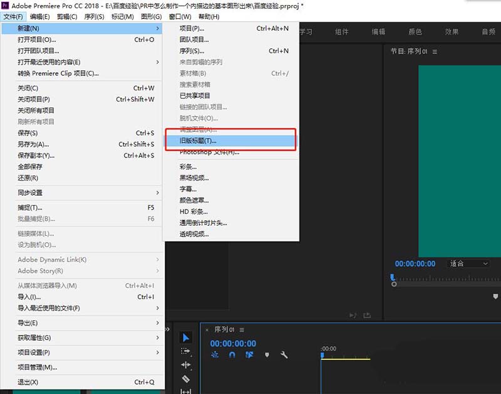Choose HD 彩条... in New submenu
The height and width of the screenshot is (394, 501).
coord(230,211)
